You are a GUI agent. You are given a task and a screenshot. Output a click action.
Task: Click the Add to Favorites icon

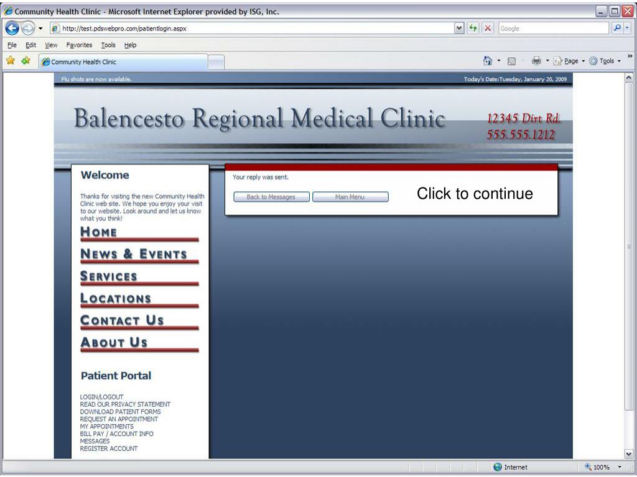click(26, 61)
